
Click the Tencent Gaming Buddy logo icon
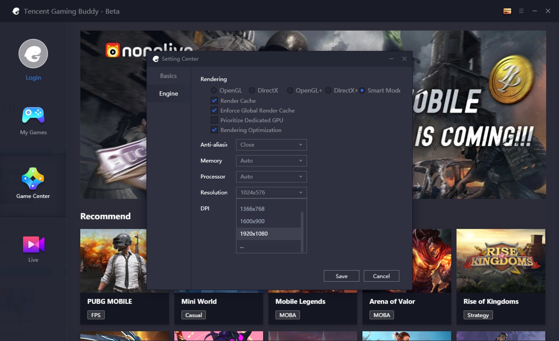coord(16,12)
